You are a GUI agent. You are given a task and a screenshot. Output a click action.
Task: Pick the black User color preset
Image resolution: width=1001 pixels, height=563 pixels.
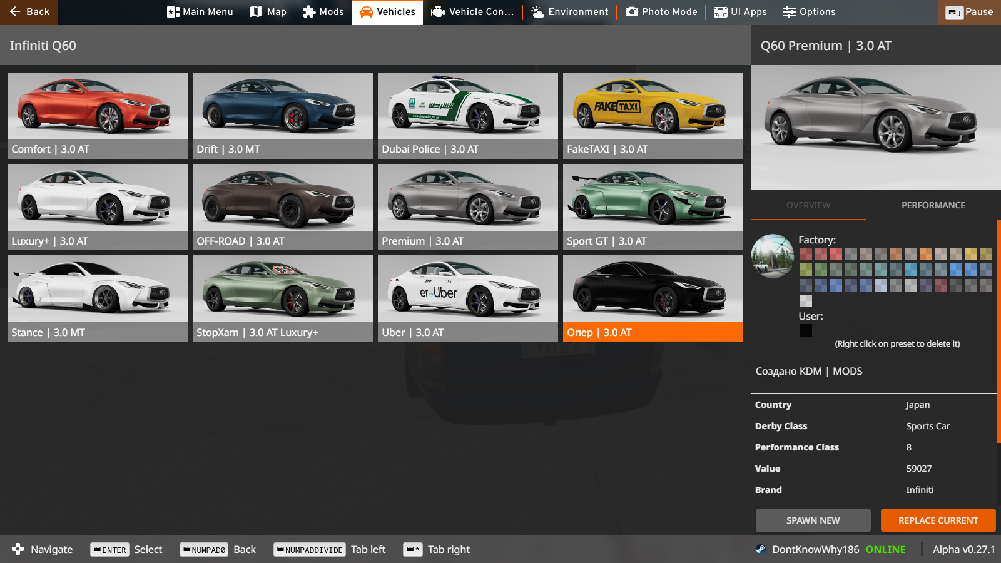(x=806, y=330)
